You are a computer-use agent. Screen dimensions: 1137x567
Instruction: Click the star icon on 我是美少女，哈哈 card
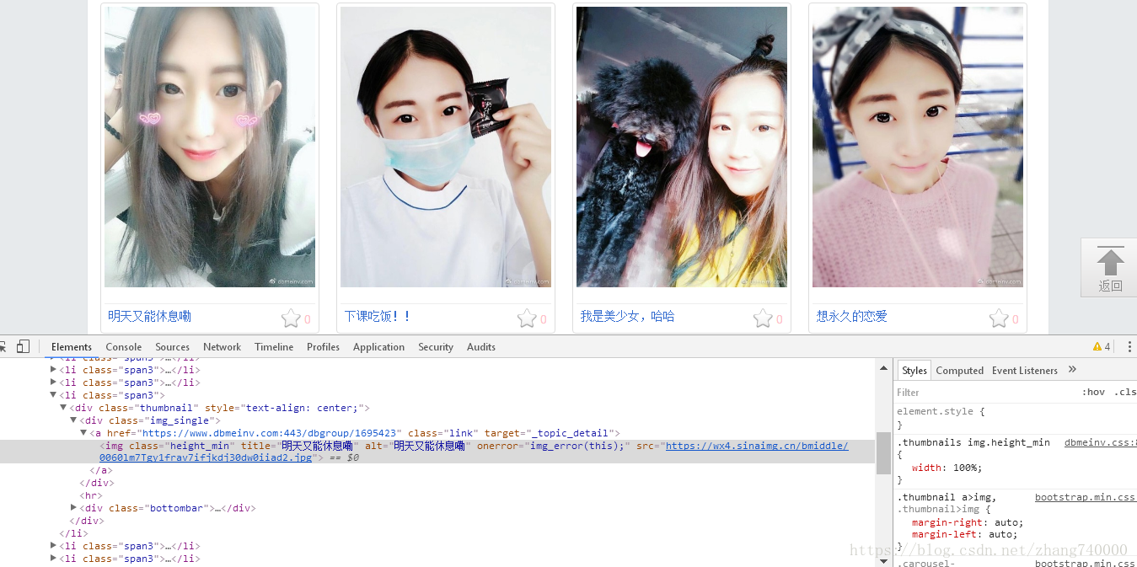point(763,318)
